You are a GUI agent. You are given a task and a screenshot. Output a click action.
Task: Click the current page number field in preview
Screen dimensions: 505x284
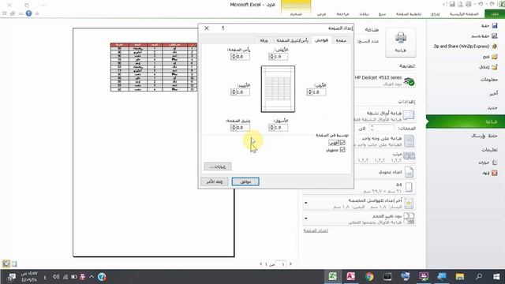[x=281, y=264]
